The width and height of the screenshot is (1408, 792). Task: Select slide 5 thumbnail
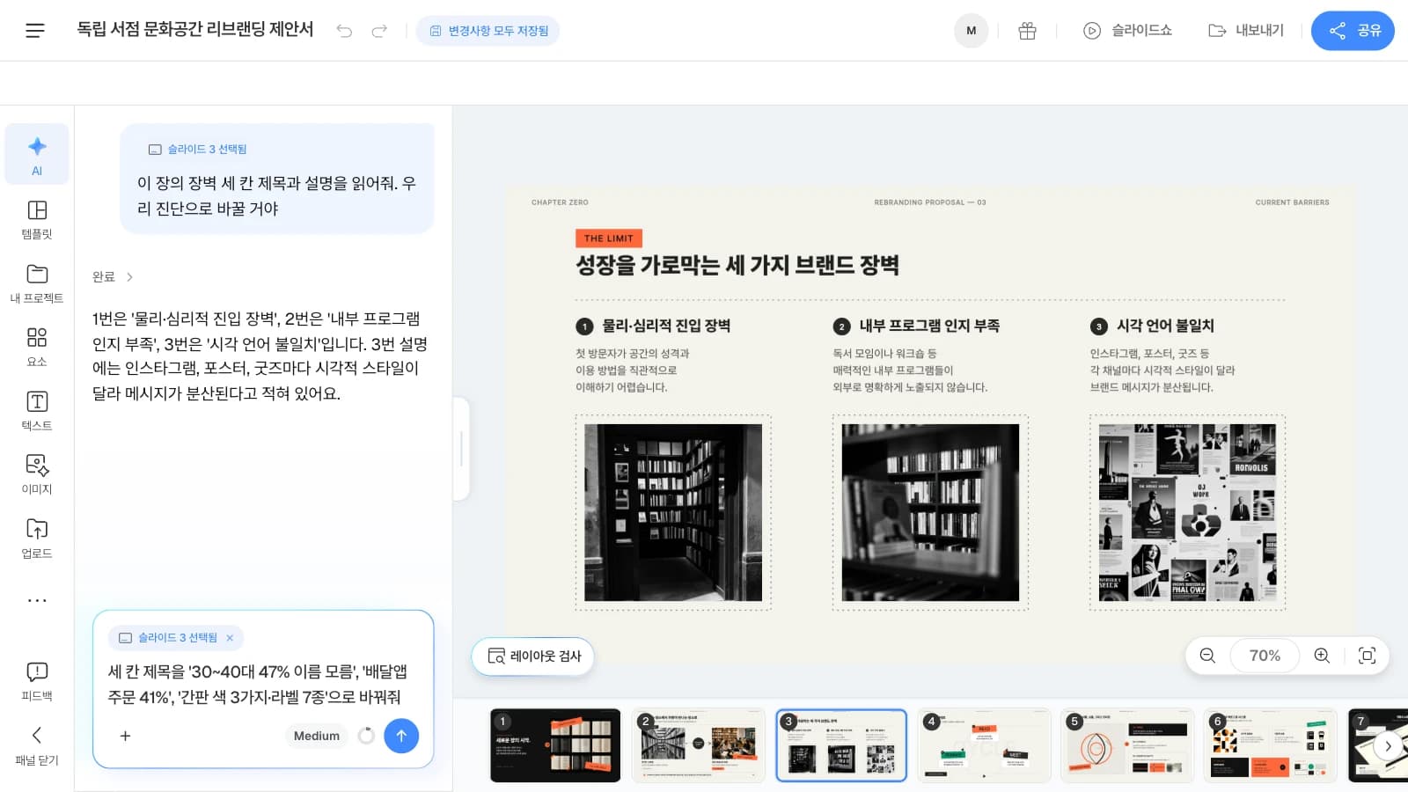(1127, 745)
